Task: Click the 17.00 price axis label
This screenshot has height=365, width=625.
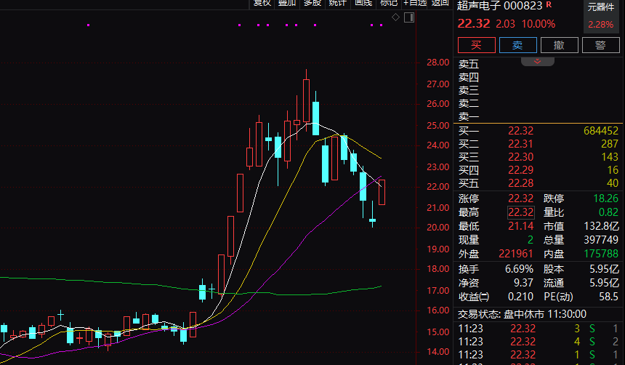Action: point(437,291)
